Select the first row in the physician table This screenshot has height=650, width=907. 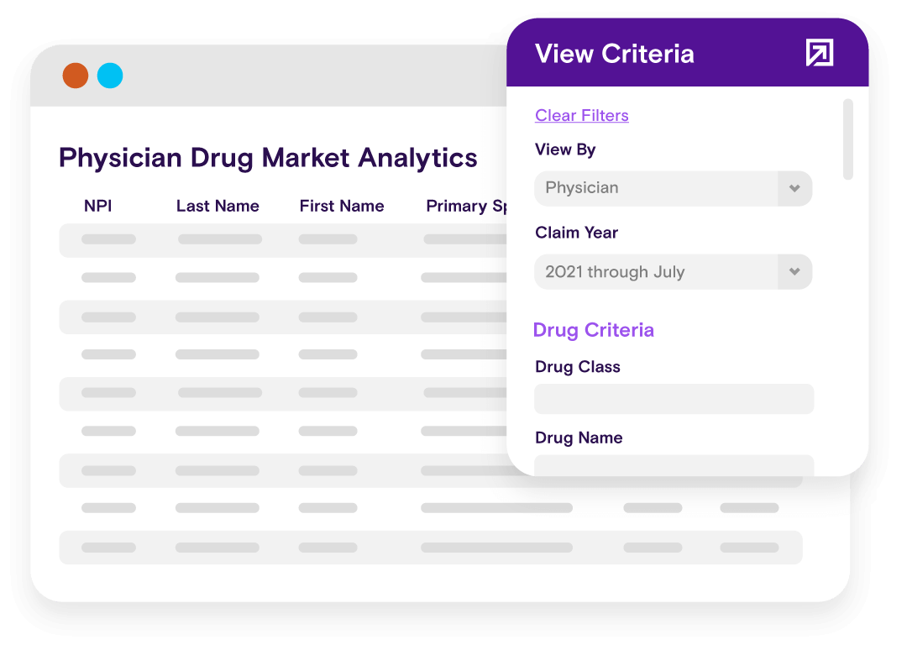pyautogui.click(x=282, y=239)
